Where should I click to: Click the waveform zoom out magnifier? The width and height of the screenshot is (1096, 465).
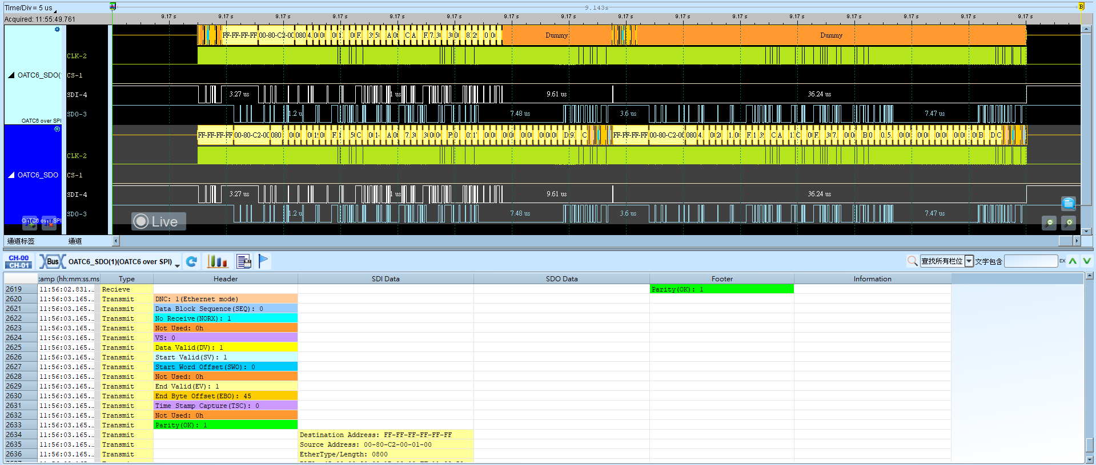point(1049,223)
